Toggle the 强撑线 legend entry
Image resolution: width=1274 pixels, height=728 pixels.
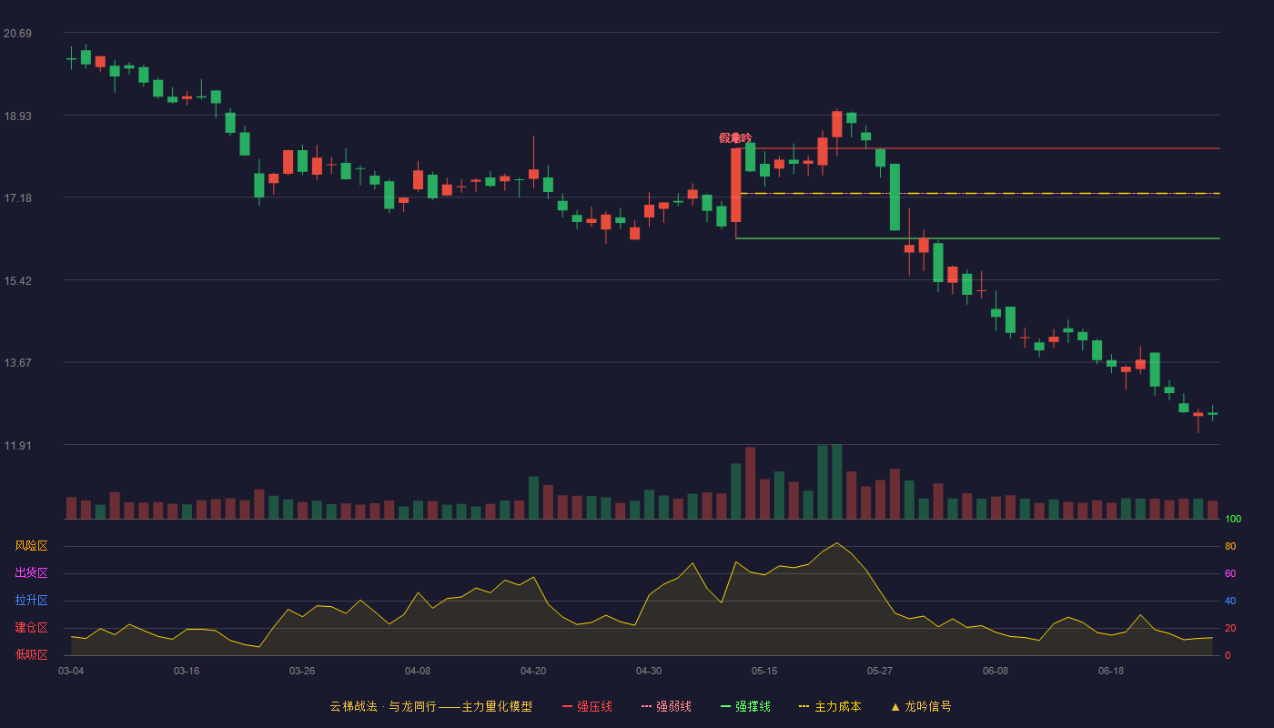[x=745, y=706]
